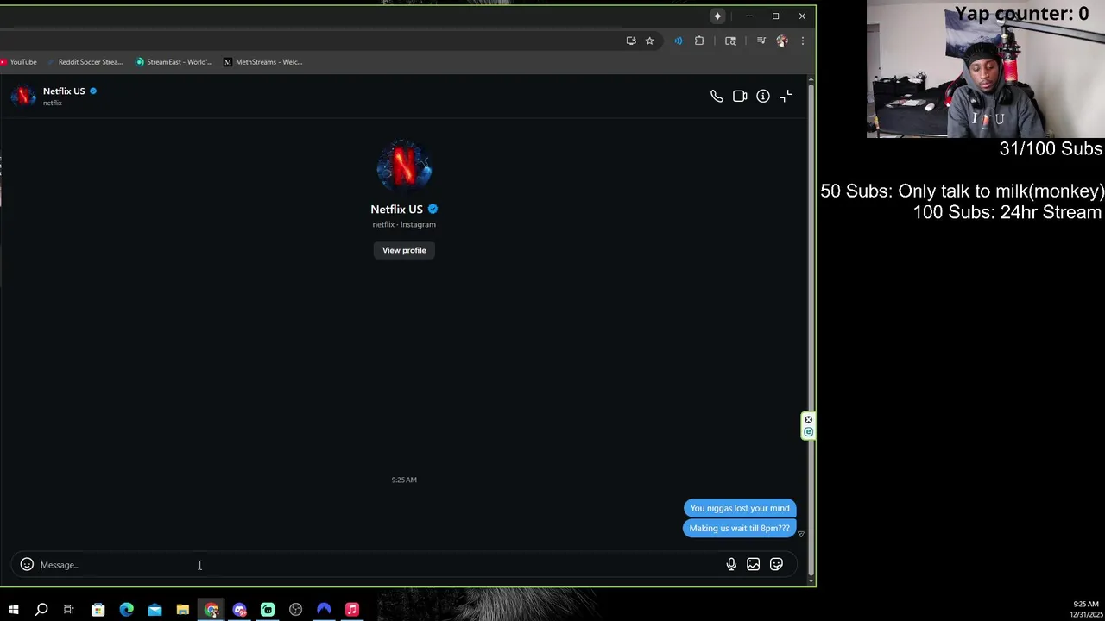The height and width of the screenshot is (621, 1105).
Task: Open the YouTube bookmark
Action: pos(18,62)
